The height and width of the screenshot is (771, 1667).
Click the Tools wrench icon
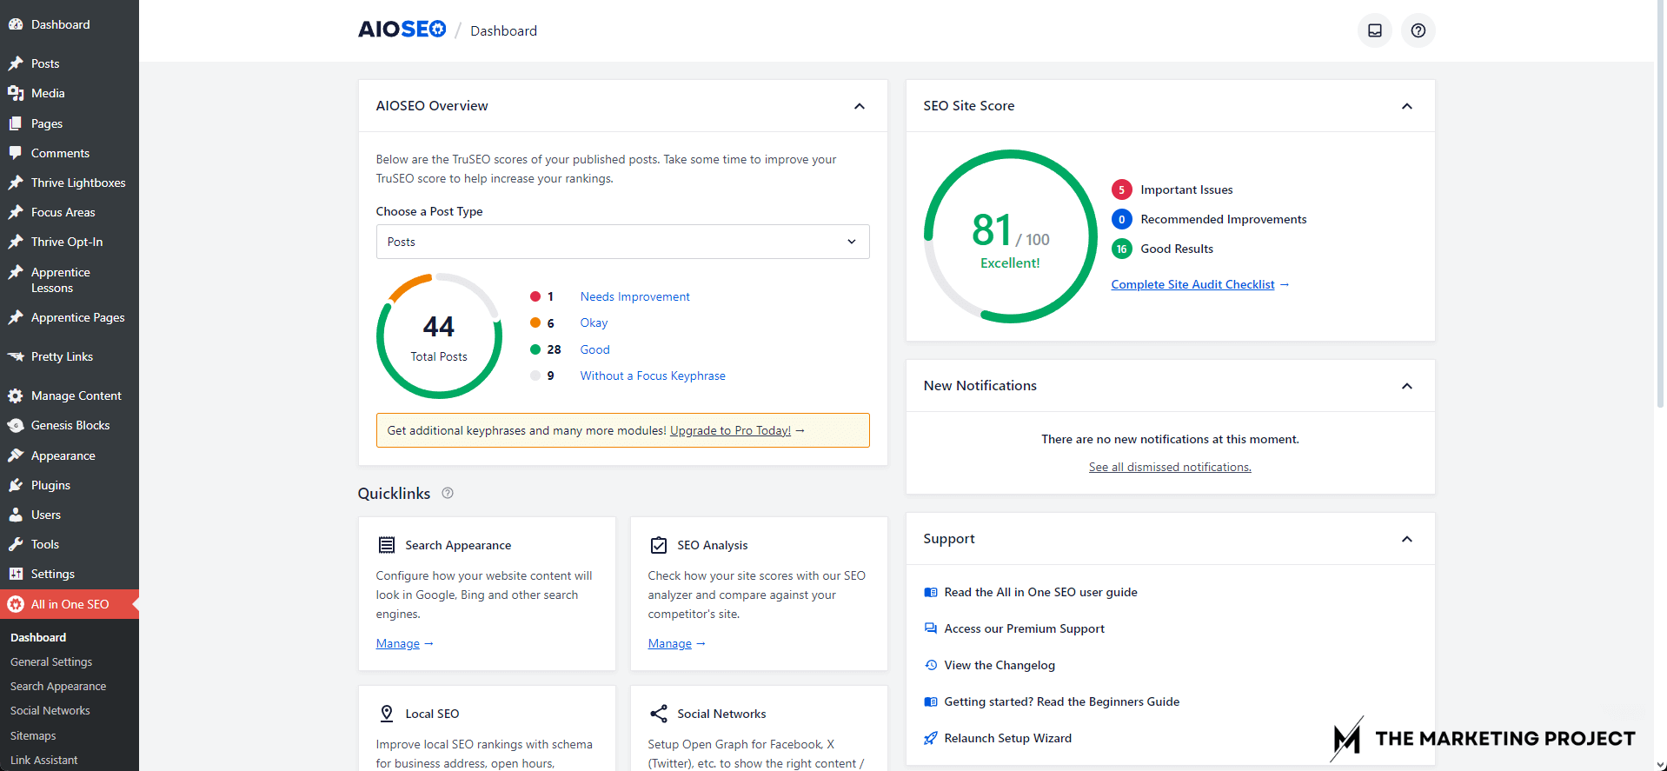click(16, 544)
